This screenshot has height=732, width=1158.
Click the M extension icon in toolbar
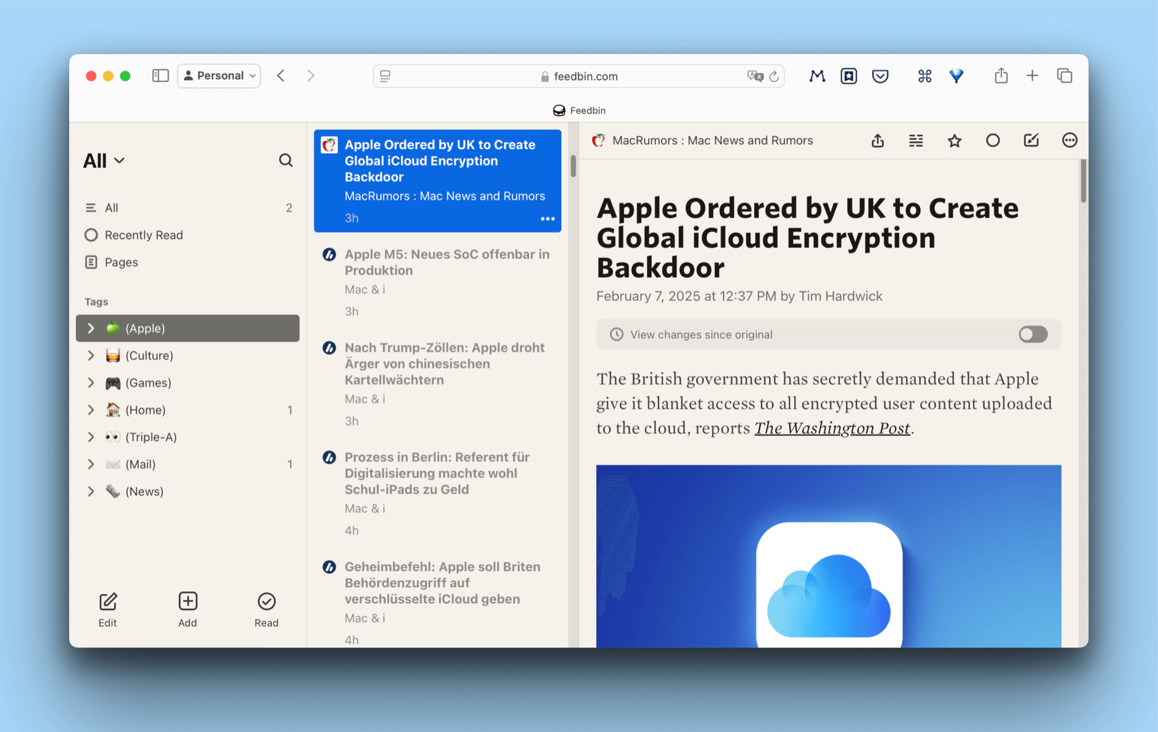click(818, 76)
